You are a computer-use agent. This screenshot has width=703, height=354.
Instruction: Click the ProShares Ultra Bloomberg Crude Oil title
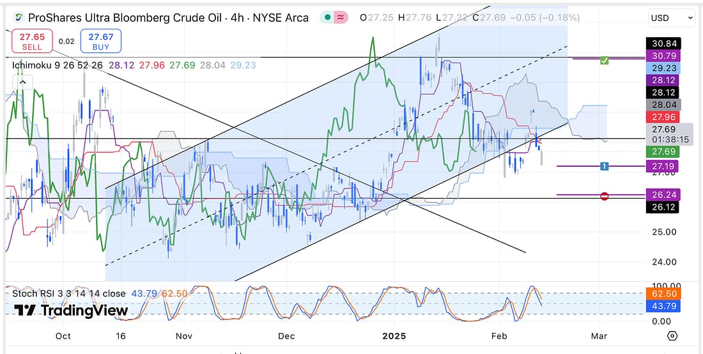point(168,18)
